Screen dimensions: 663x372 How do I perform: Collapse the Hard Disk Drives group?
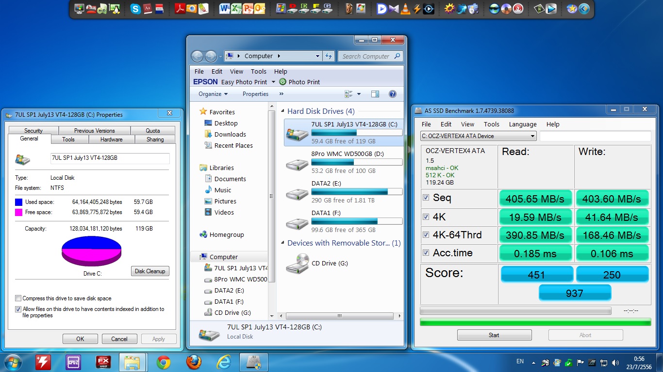coord(283,111)
